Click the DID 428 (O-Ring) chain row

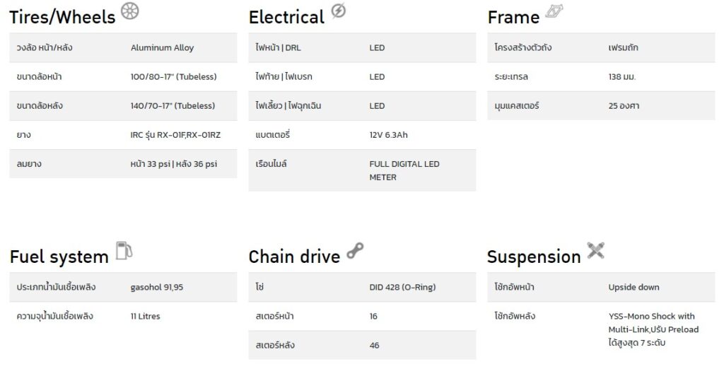[x=362, y=287]
